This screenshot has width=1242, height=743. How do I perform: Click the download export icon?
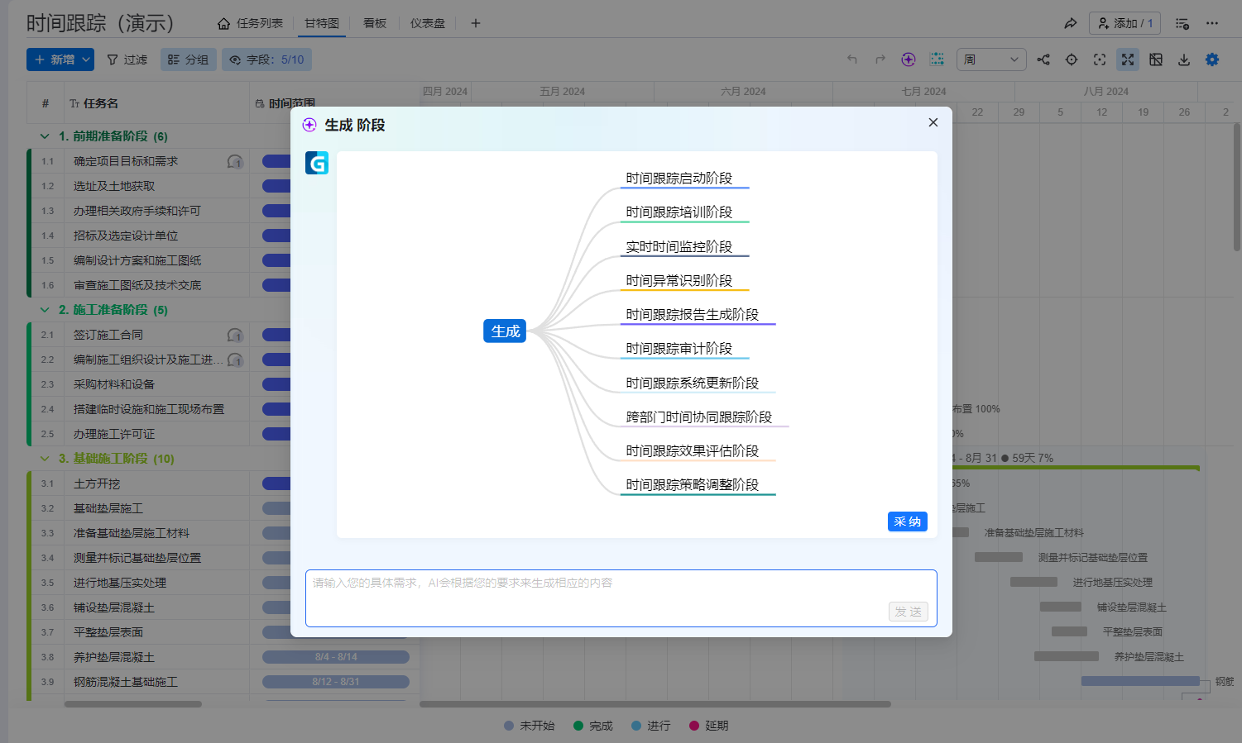coord(1184,60)
